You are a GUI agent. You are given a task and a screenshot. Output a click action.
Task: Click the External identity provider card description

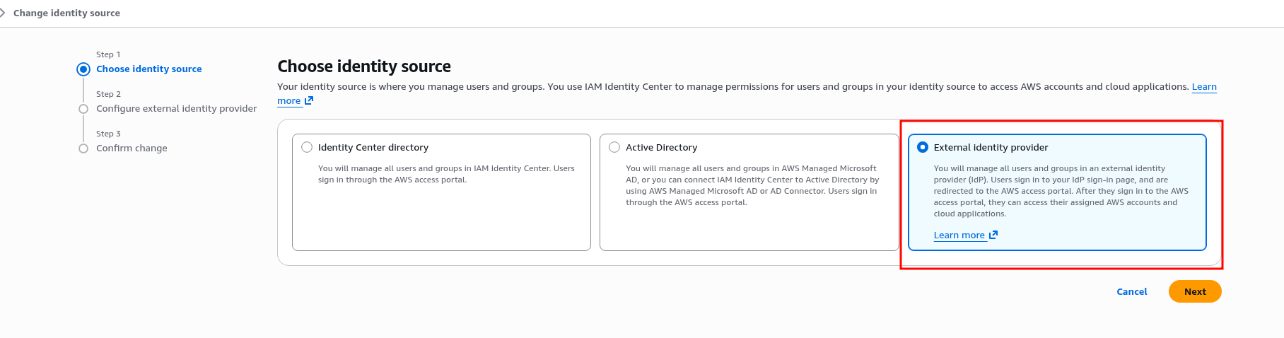point(1060,191)
